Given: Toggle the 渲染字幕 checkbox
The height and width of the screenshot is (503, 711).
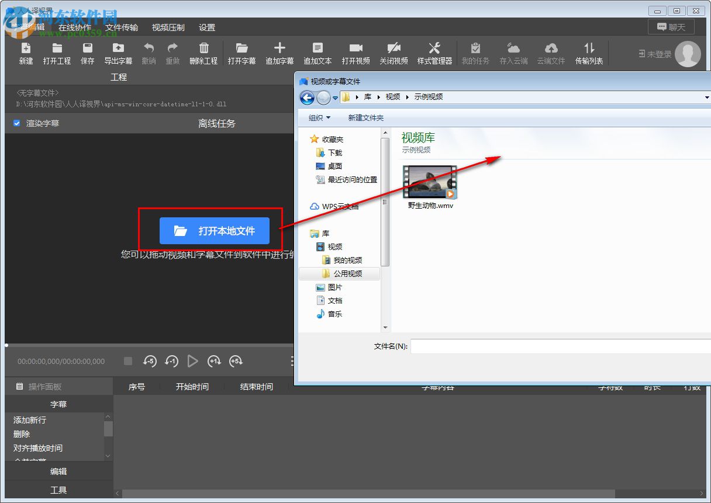Looking at the screenshot, I should (x=17, y=123).
